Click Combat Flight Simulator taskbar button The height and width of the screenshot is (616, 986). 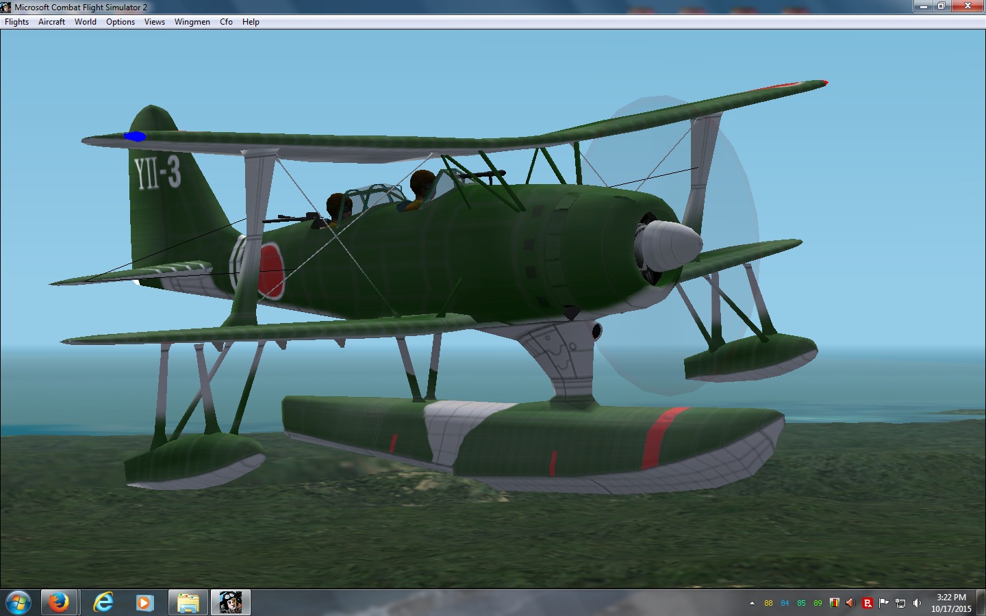click(231, 602)
